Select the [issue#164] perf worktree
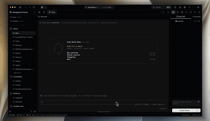The image size is (210, 121). click(x=24, y=37)
